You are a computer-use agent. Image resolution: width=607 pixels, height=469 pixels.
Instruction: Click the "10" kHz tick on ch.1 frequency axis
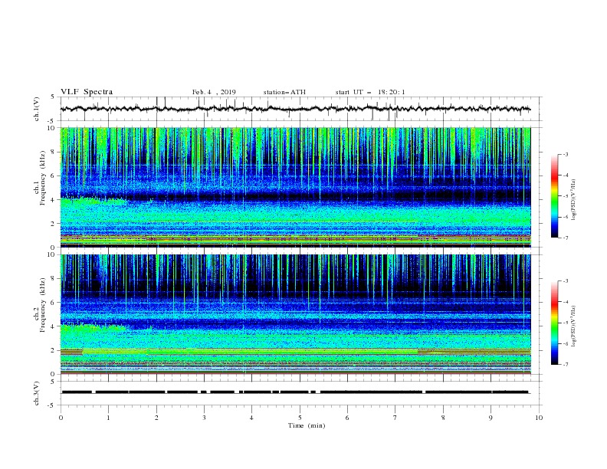(52, 128)
